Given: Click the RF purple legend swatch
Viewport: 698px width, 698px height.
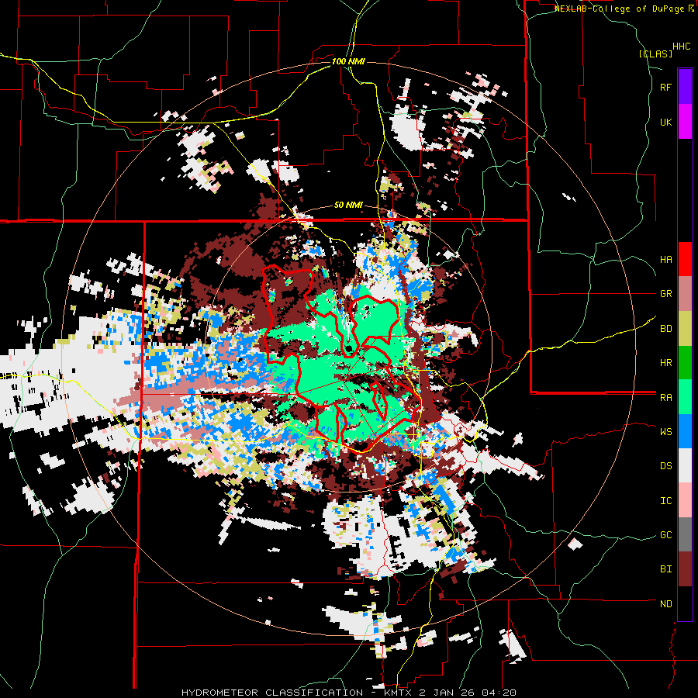Looking at the screenshot, I should click(685, 87).
